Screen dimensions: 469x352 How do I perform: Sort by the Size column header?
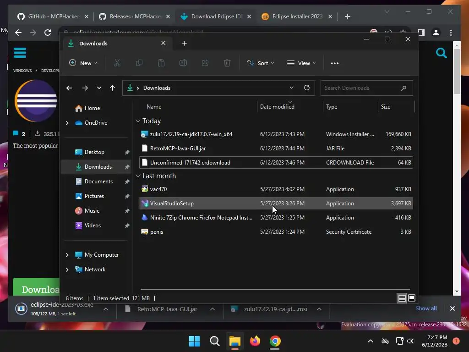[397, 107]
